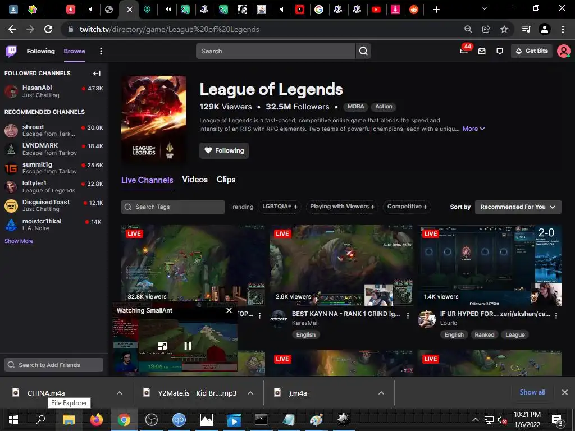Open shroud in recommended channels
The width and height of the screenshot is (575, 431).
pyautogui.click(x=54, y=130)
